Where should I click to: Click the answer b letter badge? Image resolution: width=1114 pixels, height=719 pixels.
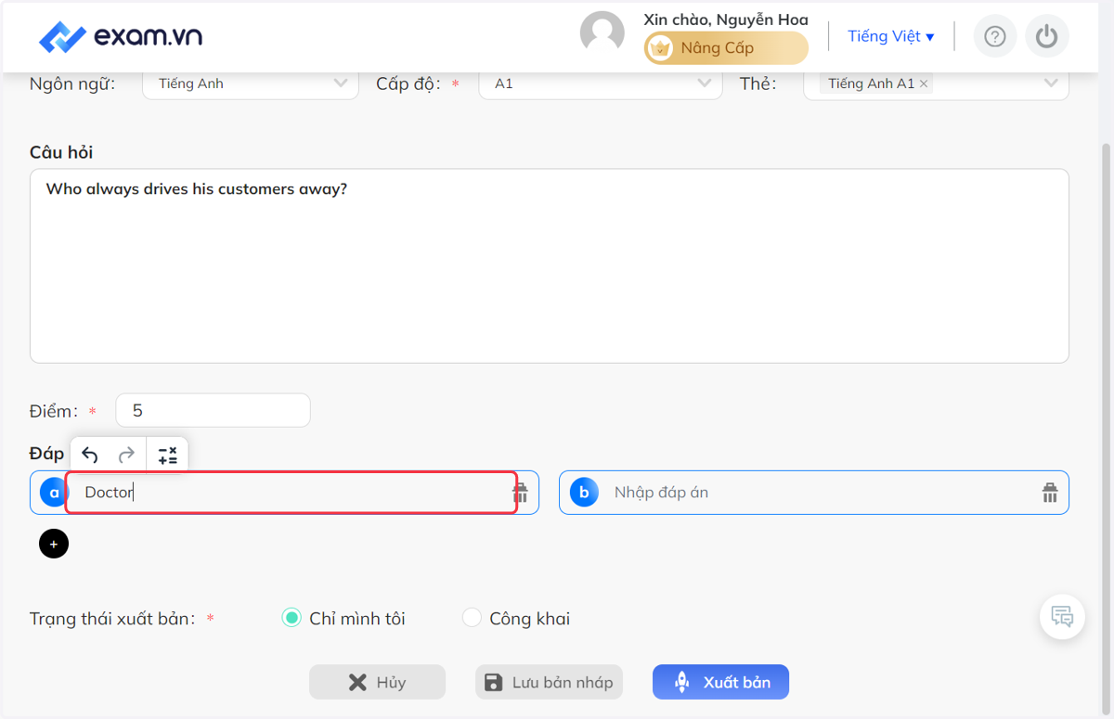coord(584,492)
